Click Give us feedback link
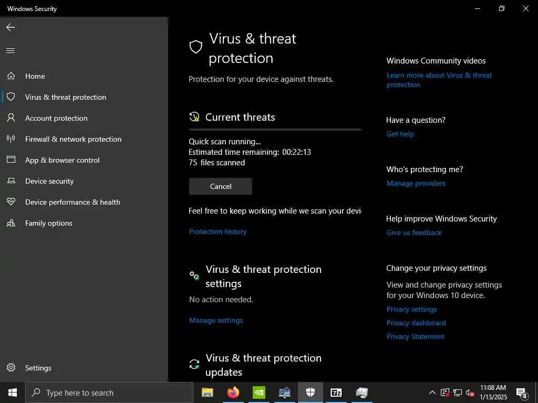Image resolution: width=538 pixels, height=403 pixels. pos(414,232)
